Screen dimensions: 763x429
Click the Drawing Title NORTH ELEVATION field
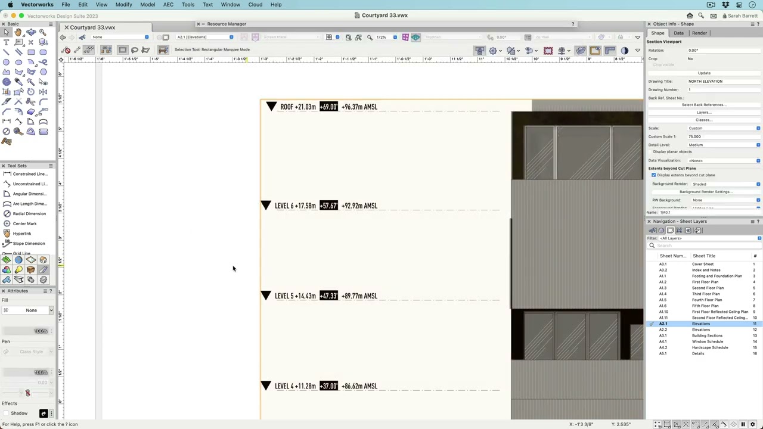pos(723,82)
